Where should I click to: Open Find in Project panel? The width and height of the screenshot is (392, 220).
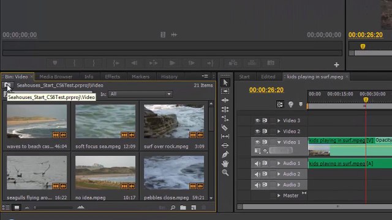click(173, 207)
